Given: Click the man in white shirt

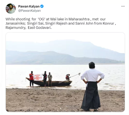Looking at the screenshot, I should 92,86.
